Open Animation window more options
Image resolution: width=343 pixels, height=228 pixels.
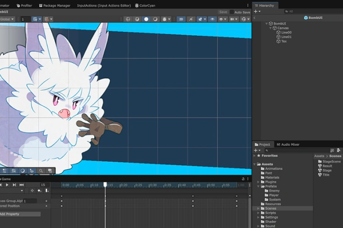click(x=248, y=179)
